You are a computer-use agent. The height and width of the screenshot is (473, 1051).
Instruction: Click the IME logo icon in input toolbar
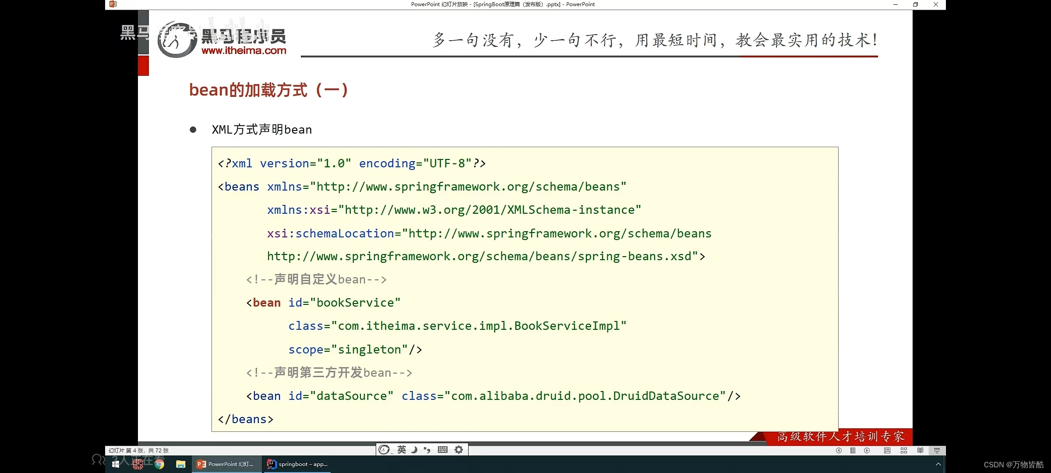(x=384, y=449)
